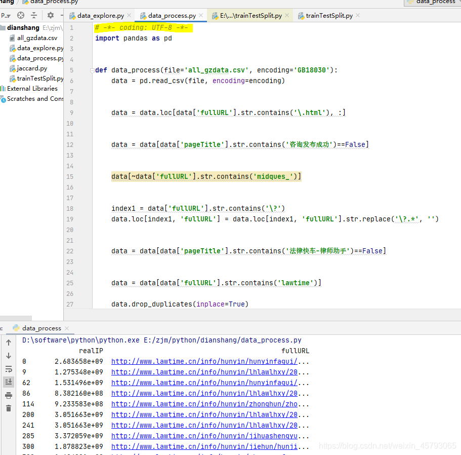461x455 pixels.
Task: Click line number 15 in the editor gutter
Action: (69, 176)
